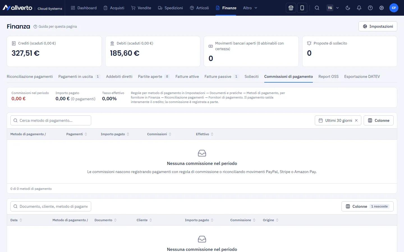This screenshot has height=252, width=404.
Task: Expand the Altro menu
Action: (x=250, y=8)
